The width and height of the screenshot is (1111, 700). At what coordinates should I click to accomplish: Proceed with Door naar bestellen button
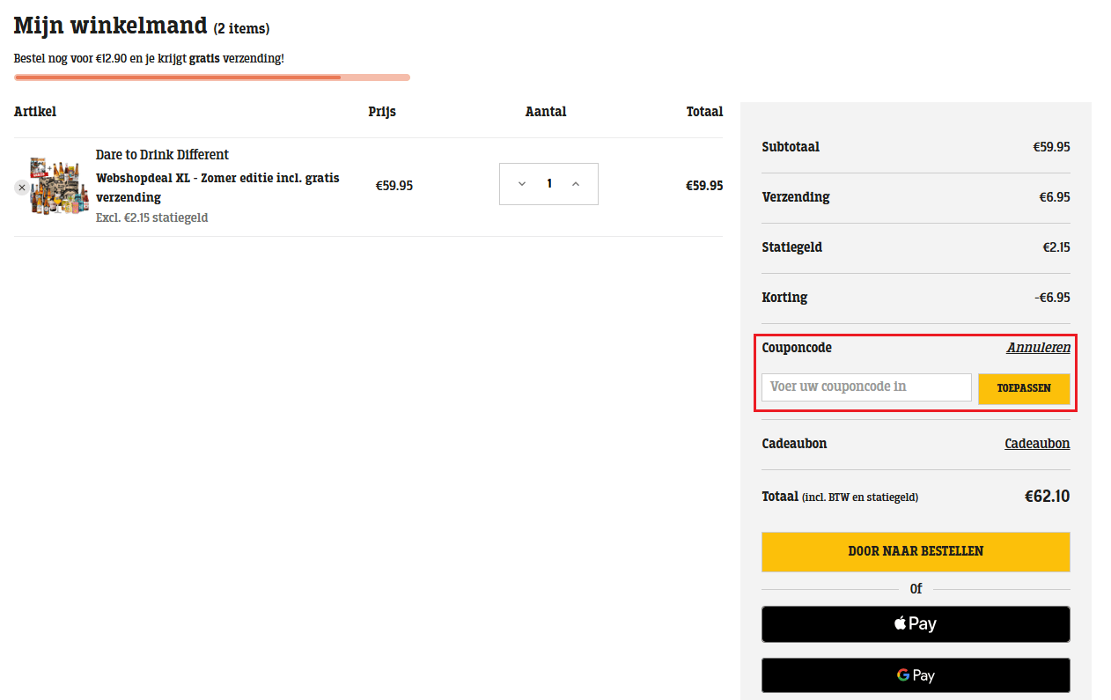click(x=916, y=552)
